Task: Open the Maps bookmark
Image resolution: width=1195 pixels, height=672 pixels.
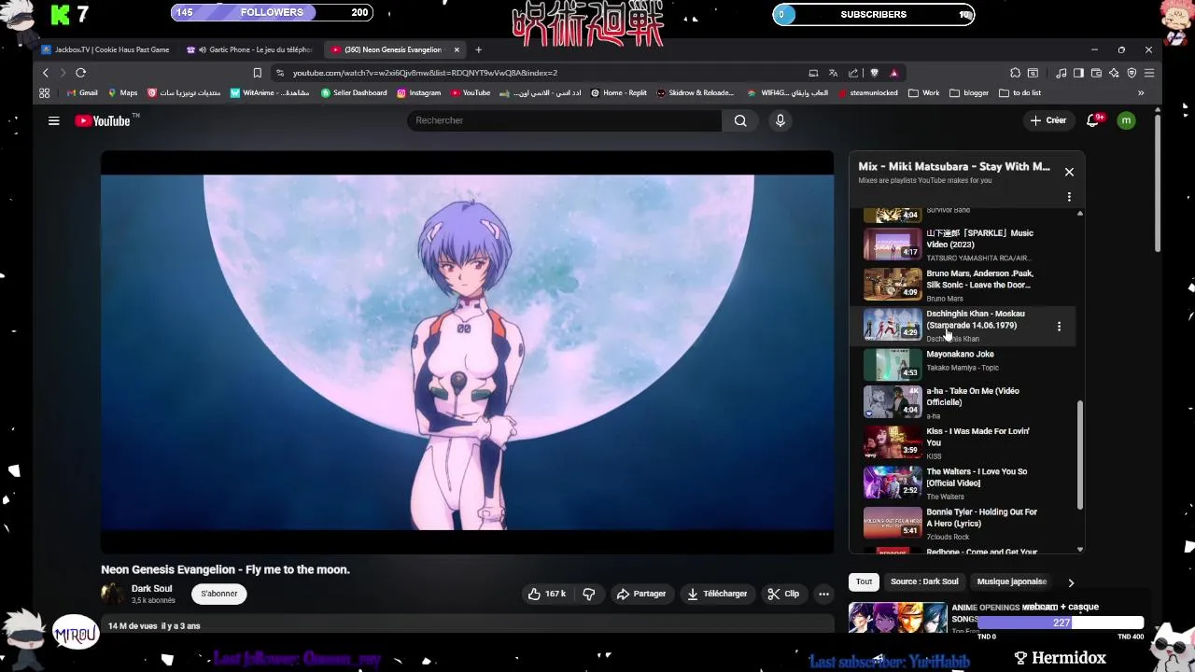Action: [122, 93]
